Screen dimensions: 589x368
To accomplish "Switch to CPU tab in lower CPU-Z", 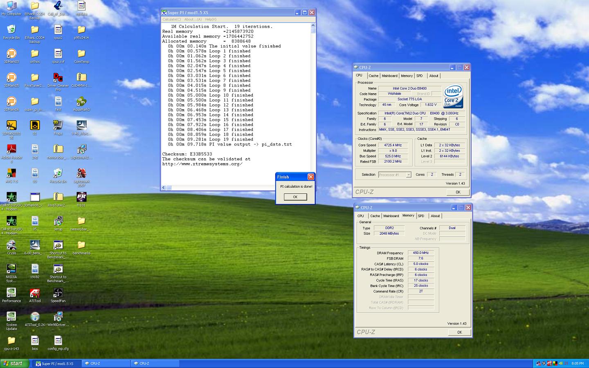I will (x=361, y=216).
